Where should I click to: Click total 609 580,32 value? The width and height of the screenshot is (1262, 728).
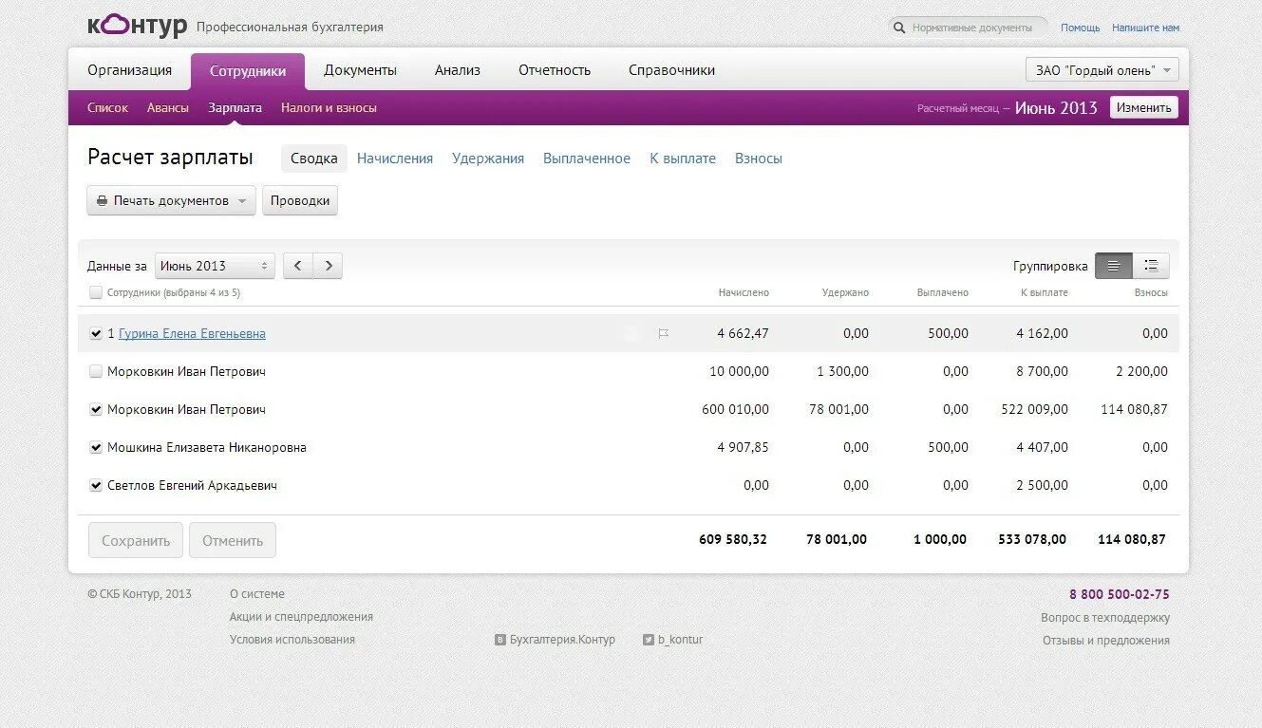tap(733, 540)
